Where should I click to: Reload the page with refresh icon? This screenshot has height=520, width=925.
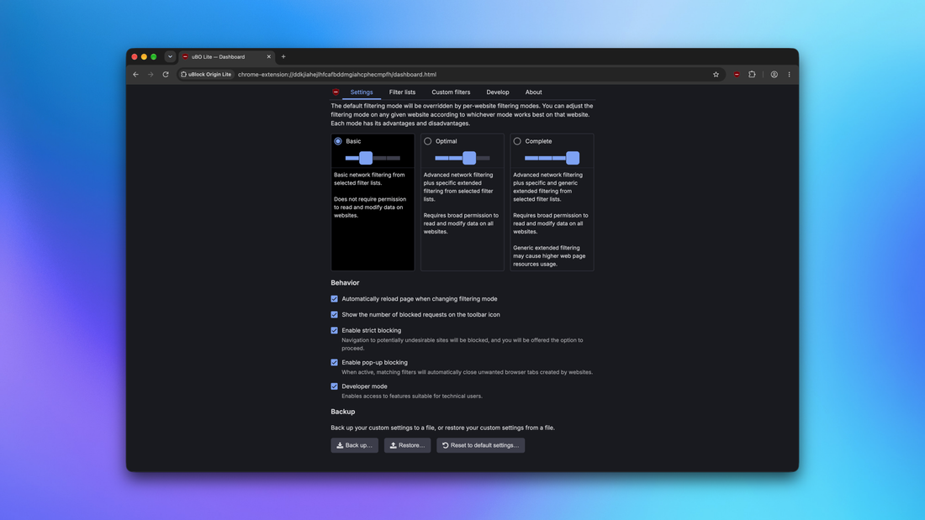tap(166, 74)
